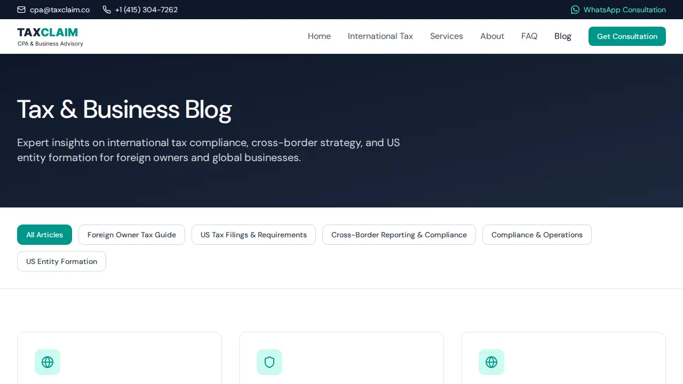The width and height of the screenshot is (683, 384).
Task: Navigate to About page
Action: 492,36
